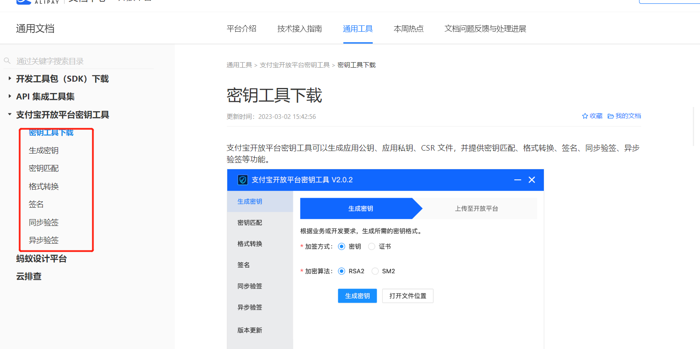Click the 打开文件位置 button
This screenshot has height=349, width=700.
[408, 296]
